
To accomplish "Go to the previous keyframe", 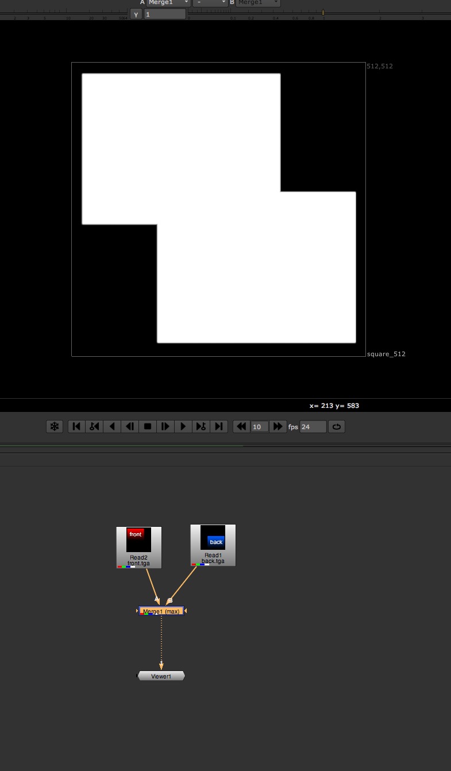I will pos(94,426).
